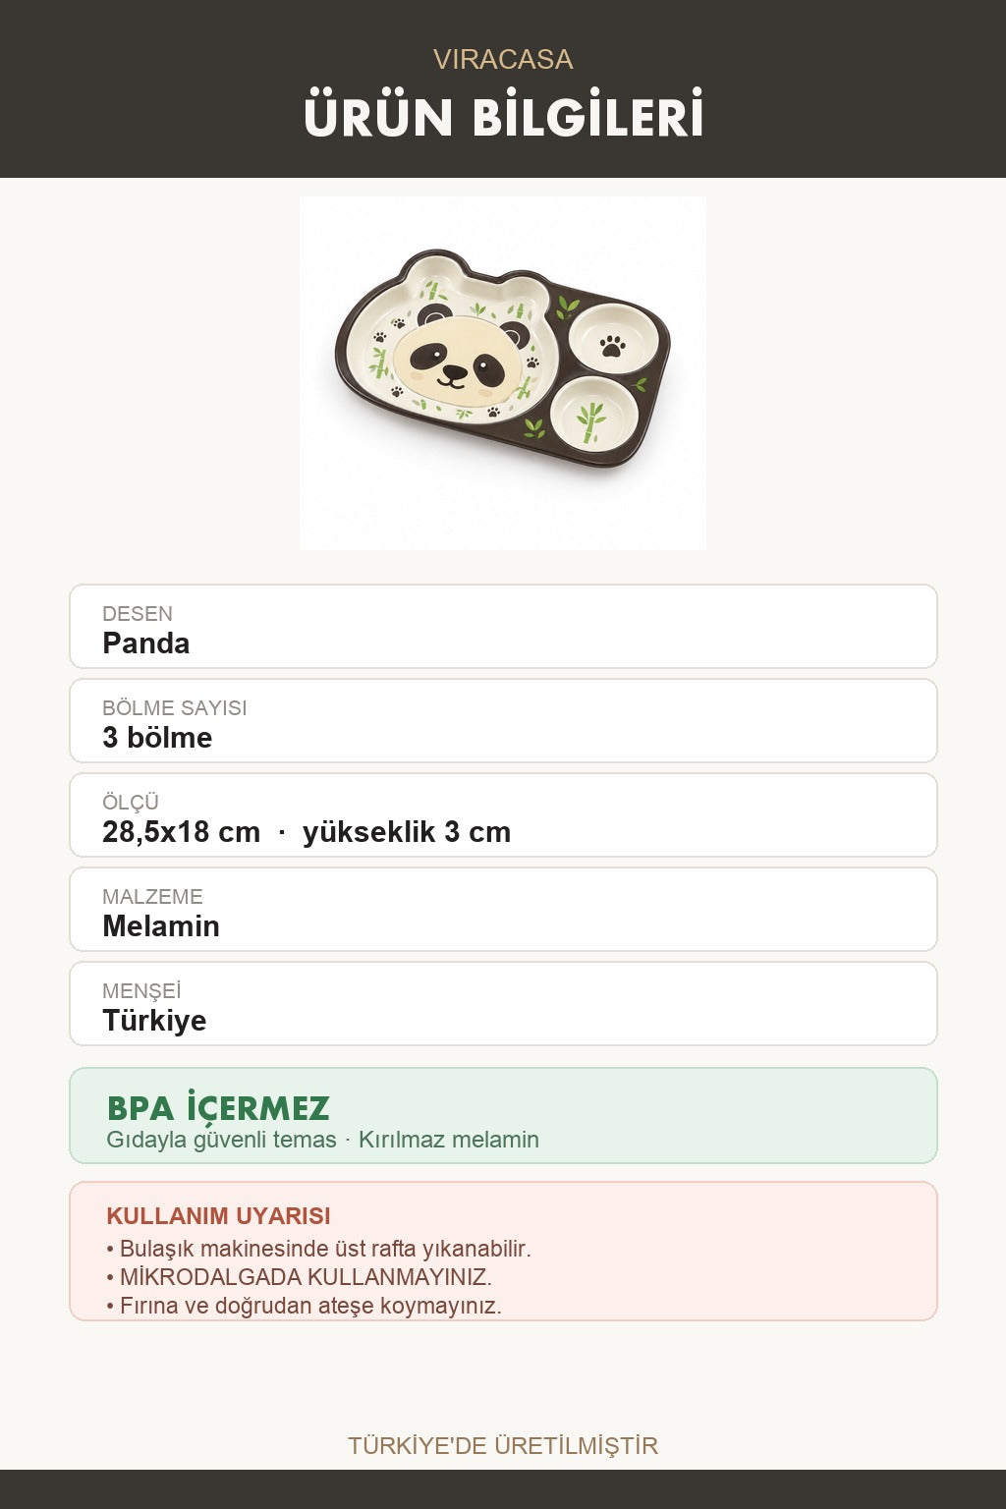1006x1509 pixels.
Task: Click the paw print bowl on plate
Action: tap(614, 339)
